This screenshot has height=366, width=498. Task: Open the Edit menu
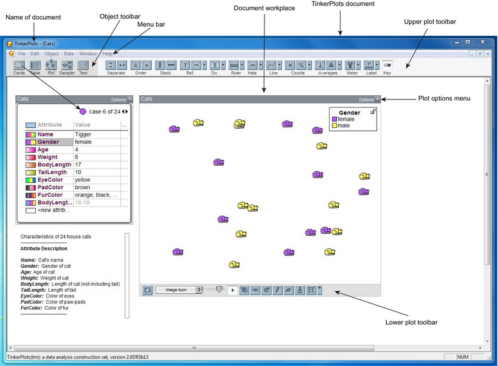35,54
